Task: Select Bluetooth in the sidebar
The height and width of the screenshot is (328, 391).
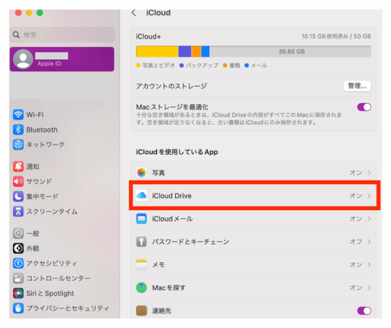Action: pyautogui.click(x=62, y=130)
